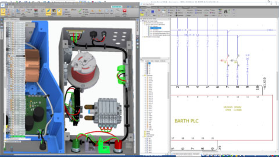The width and height of the screenshot is (279, 157).
Task: Click the green push button at the enclosure bottom
Action: pyautogui.click(x=76, y=145)
